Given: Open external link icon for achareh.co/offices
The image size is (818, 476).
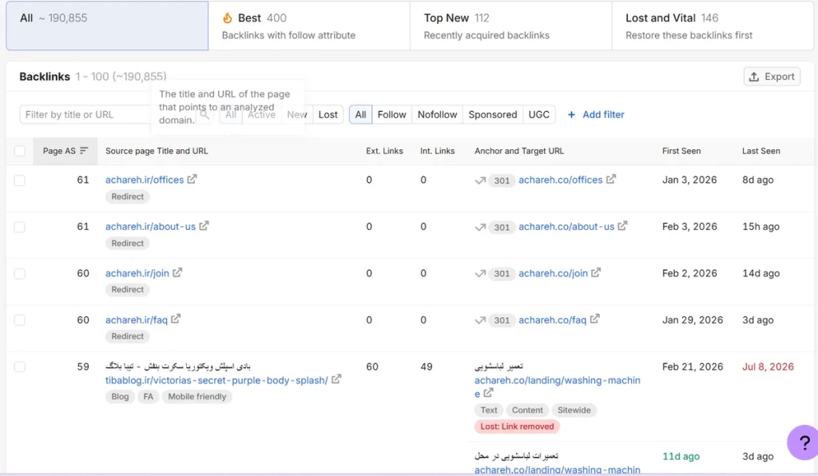Looking at the screenshot, I should pos(611,179).
